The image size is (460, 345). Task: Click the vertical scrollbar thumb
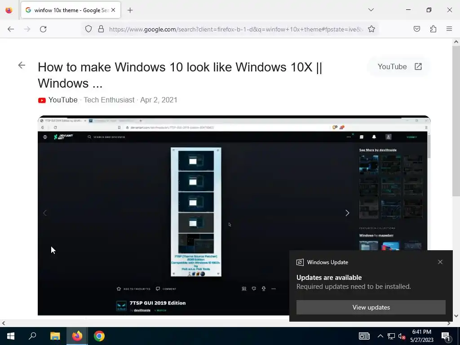point(456,121)
